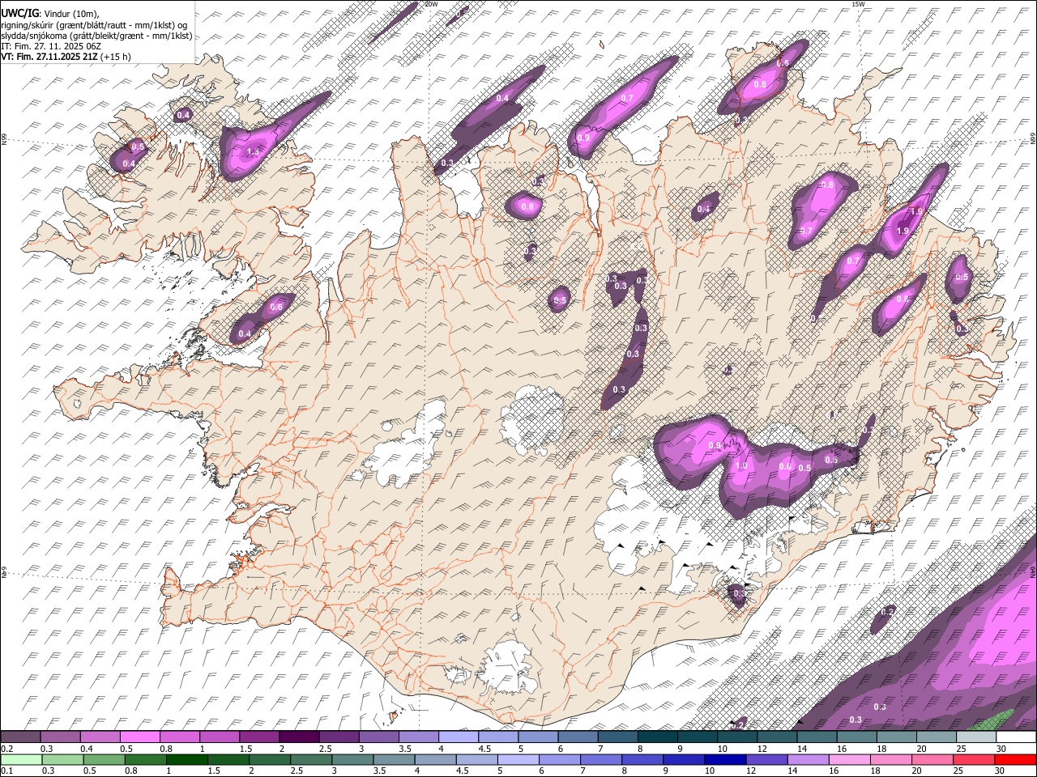Pick the dark green rain swatch between 1 and 1.5
The width and height of the screenshot is (1037, 777).
tap(186, 759)
